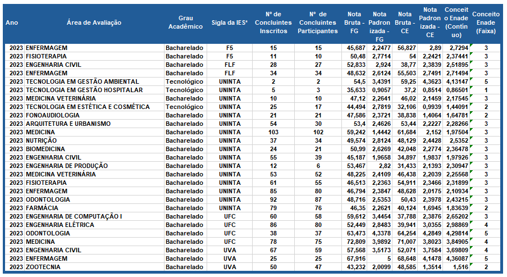Click the Nota Padronizada CE value '1,4064'
507x277 pixels.
(432, 115)
